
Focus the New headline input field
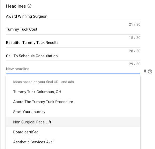click(x=73, y=69)
